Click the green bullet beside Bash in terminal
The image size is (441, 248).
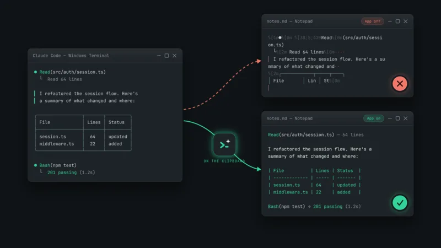coord(35,165)
